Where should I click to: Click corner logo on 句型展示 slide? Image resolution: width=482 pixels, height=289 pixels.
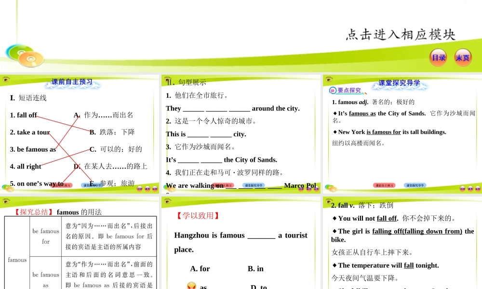168,79
